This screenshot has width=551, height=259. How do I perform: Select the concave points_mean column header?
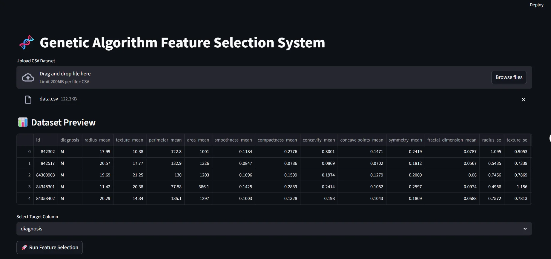362,140
